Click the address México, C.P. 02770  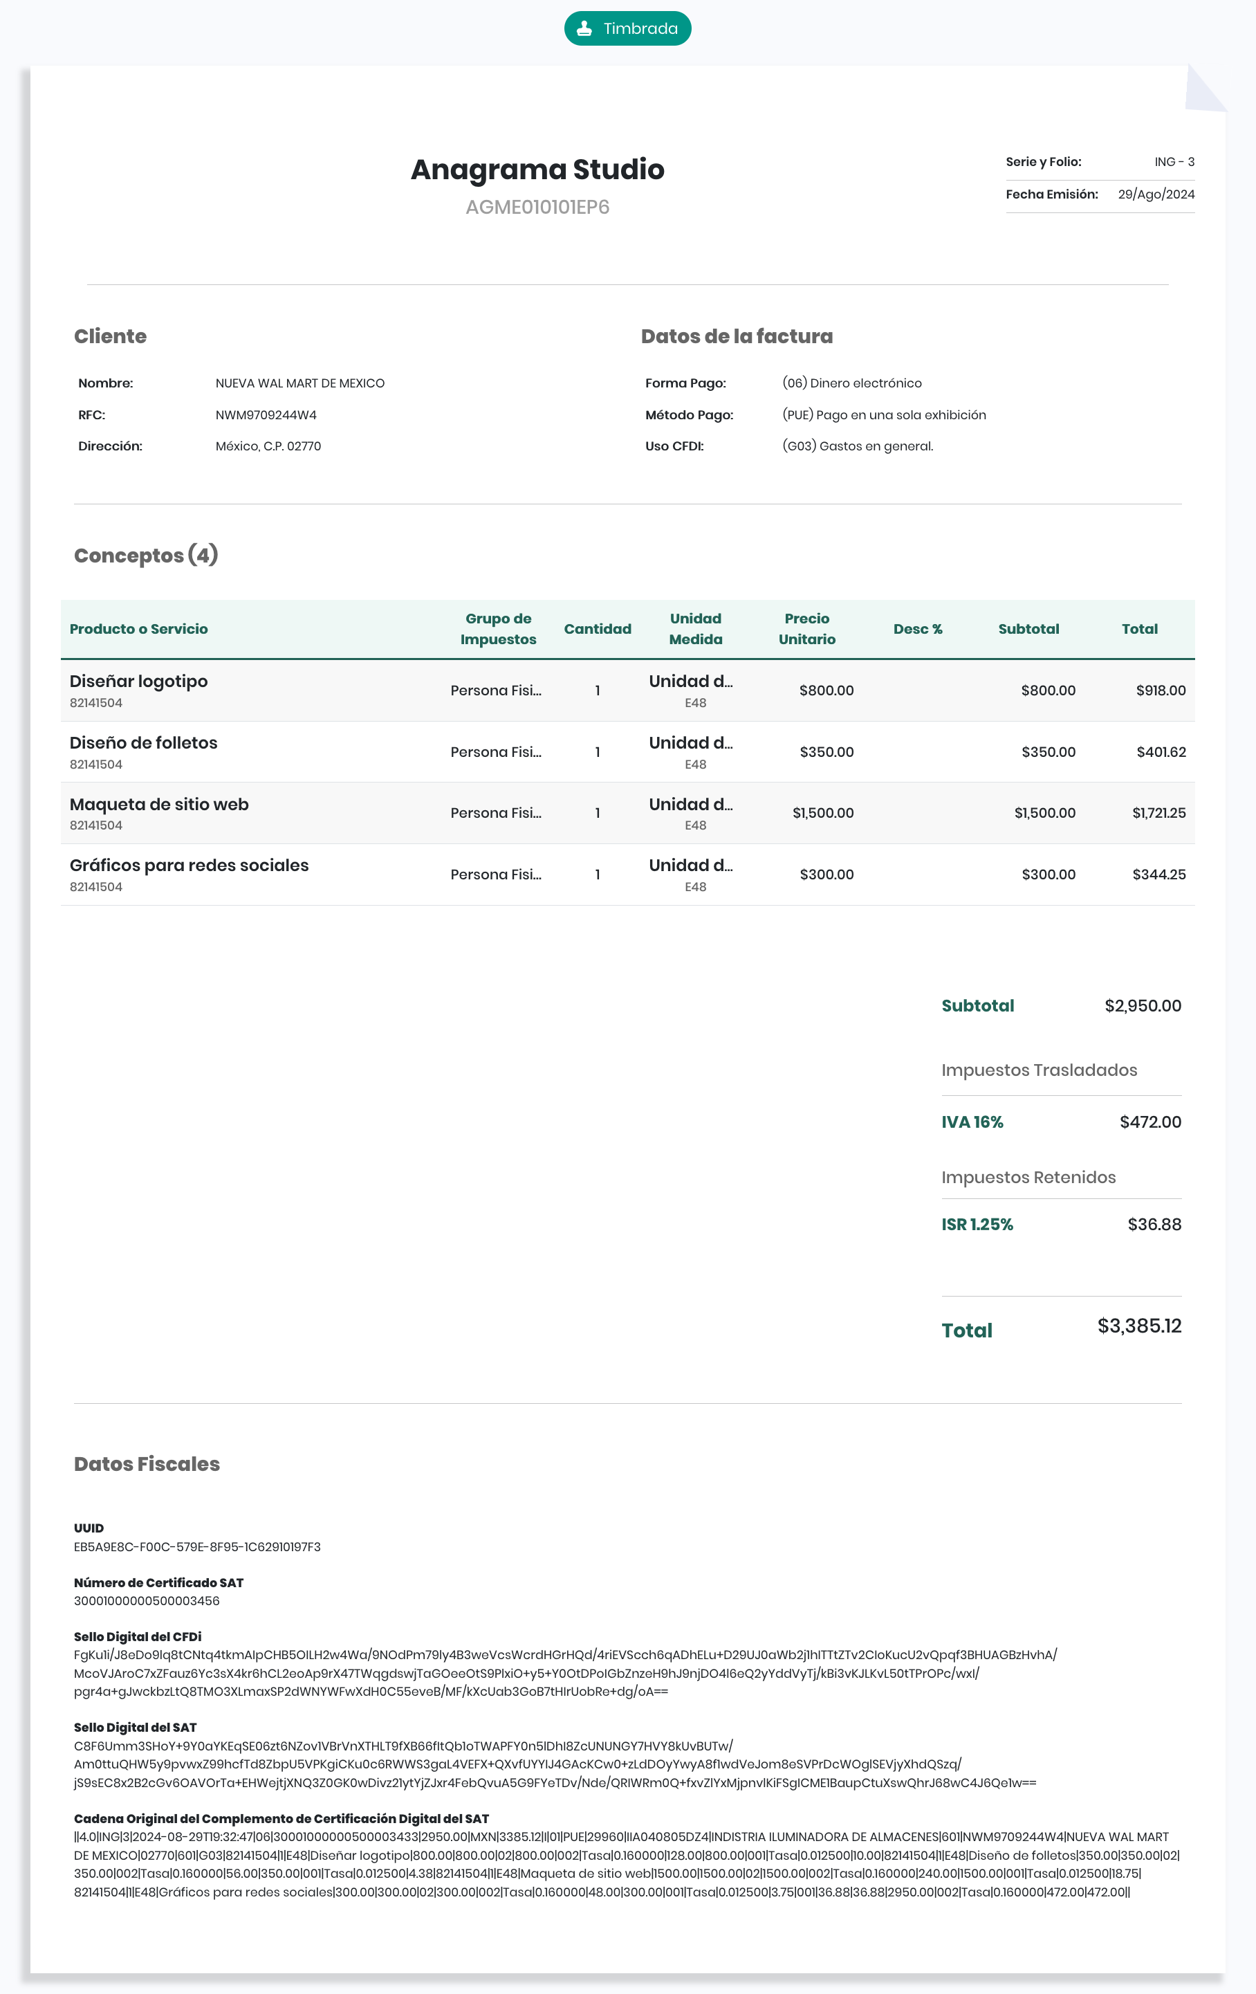(268, 446)
